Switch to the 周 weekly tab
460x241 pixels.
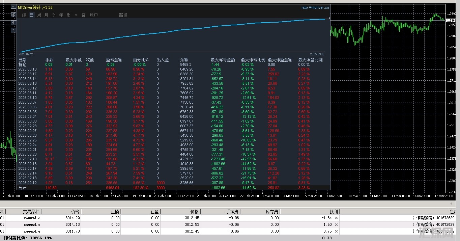coord(39,15)
